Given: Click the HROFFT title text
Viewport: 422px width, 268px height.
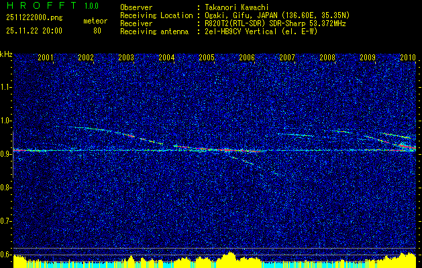Looking at the screenshot, I should click(42, 5).
